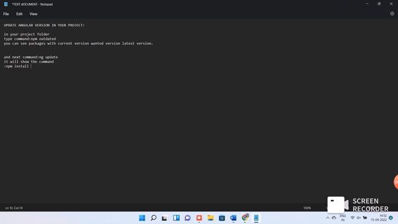
Task: Minimize the Notepad window
Action: coord(367,4)
